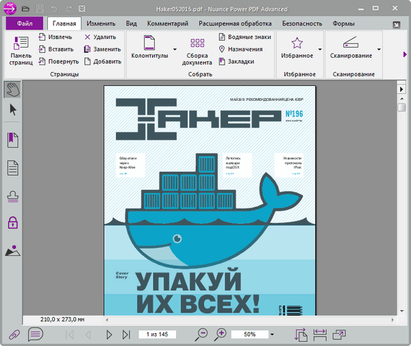The height and width of the screenshot is (346, 411).
Task: Click Закладки bookmarks in ribbon
Action: click(x=236, y=62)
